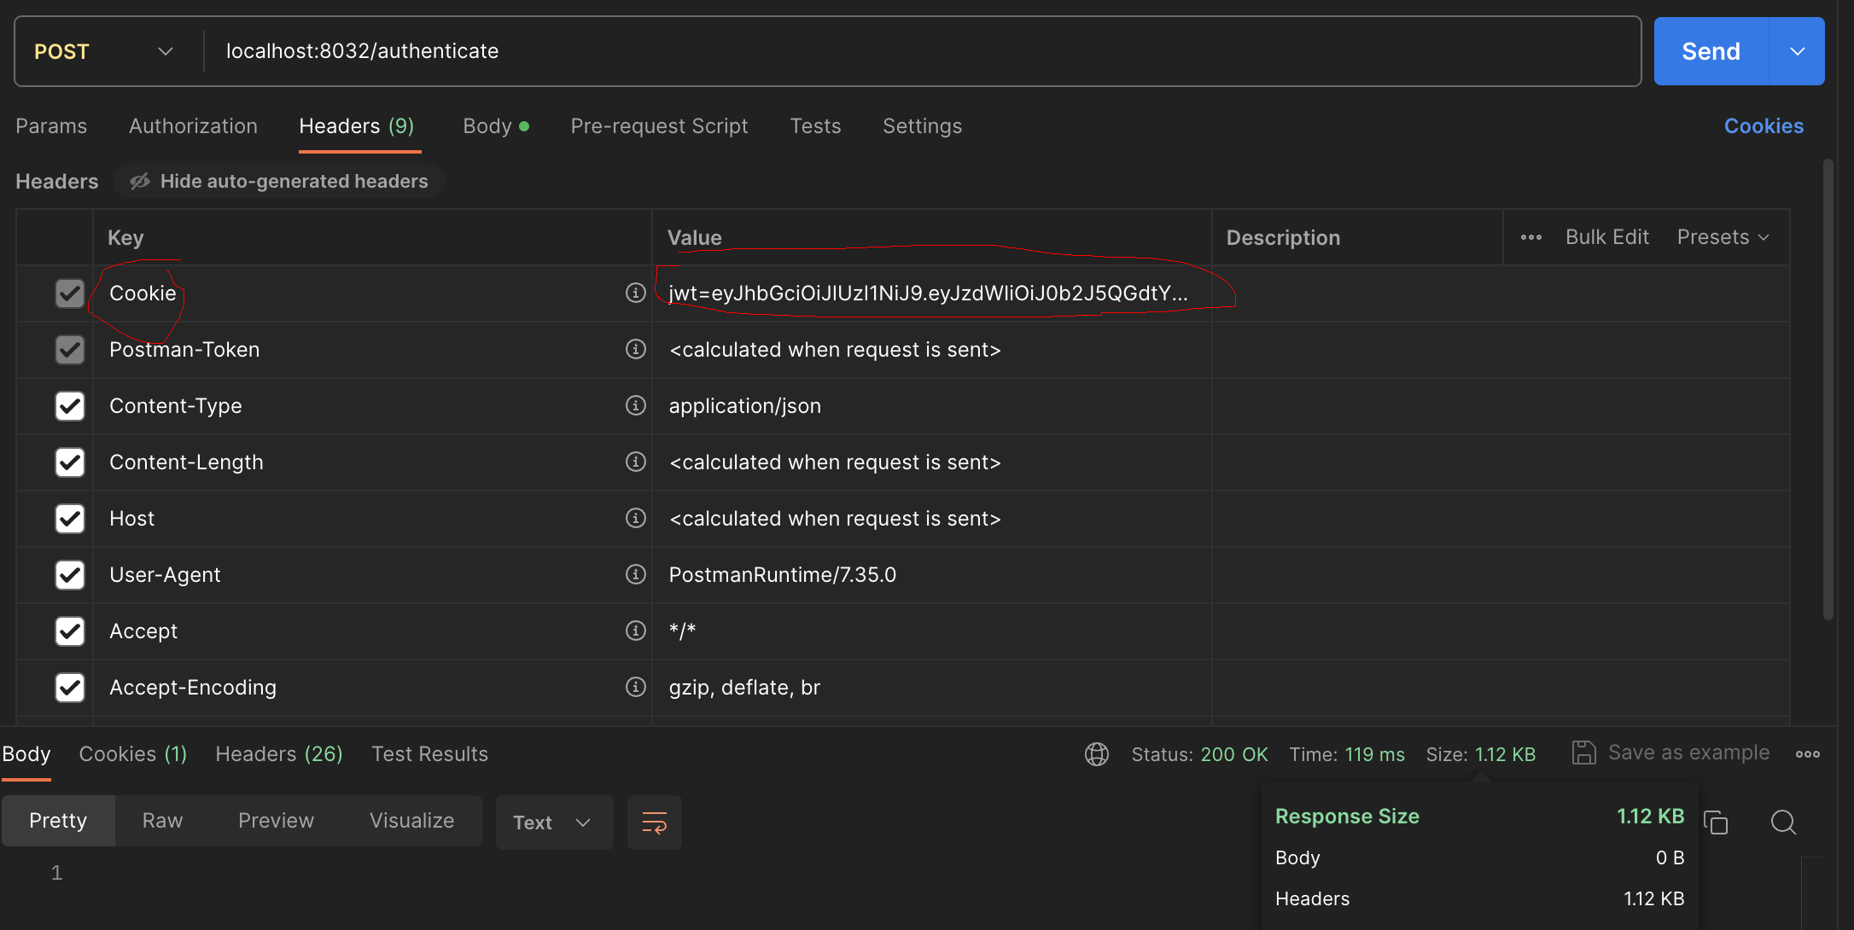The image size is (1854, 930).
Task: Select the Visualize view button
Action: pyautogui.click(x=411, y=821)
